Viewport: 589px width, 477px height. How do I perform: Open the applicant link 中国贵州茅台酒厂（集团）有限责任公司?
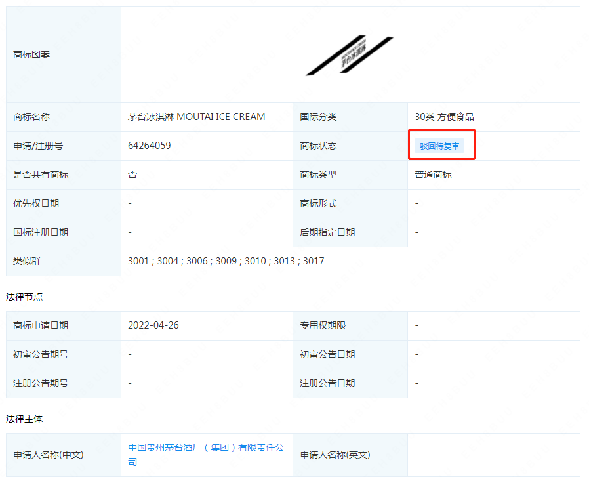click(x=206, y=455)
